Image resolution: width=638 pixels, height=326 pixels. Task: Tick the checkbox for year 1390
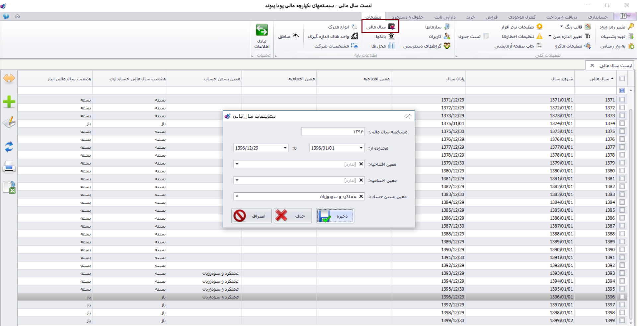click(x=622, y=250)
